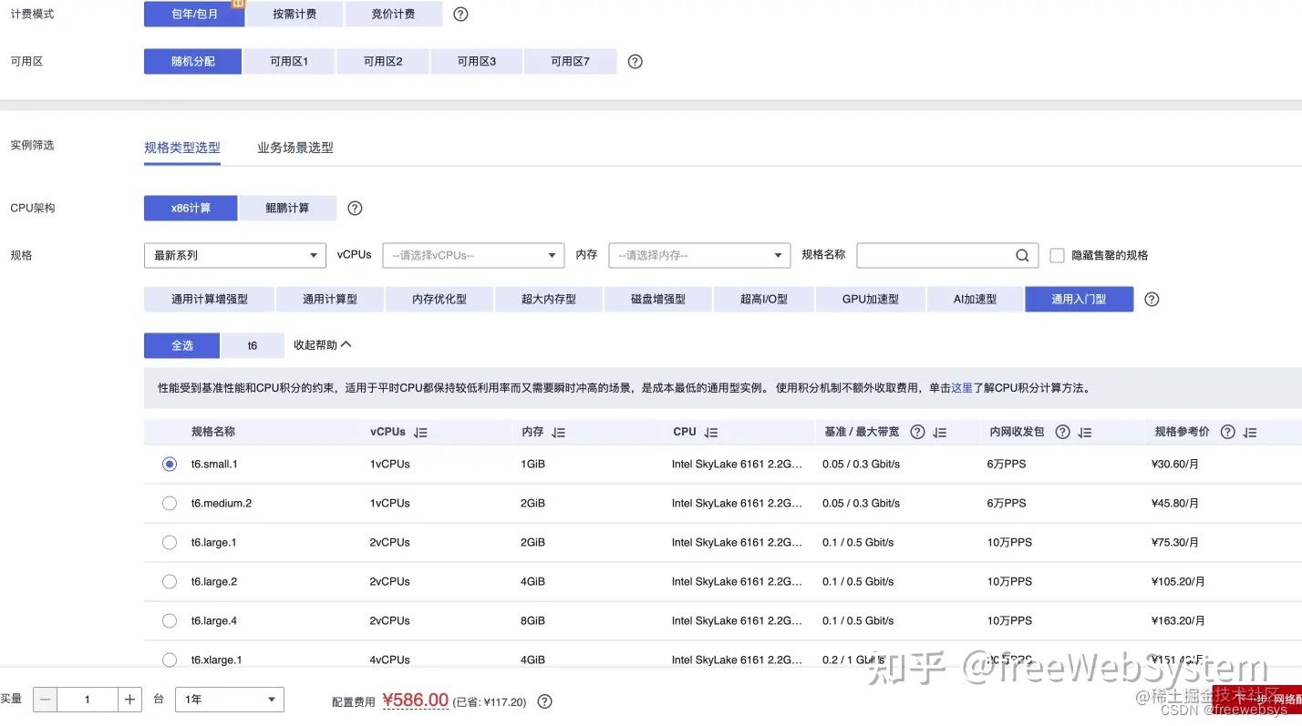Click the plus stepper to increase quantity
The height and width of the screenshot is (726, 1302).
click(x=129, y=699)
